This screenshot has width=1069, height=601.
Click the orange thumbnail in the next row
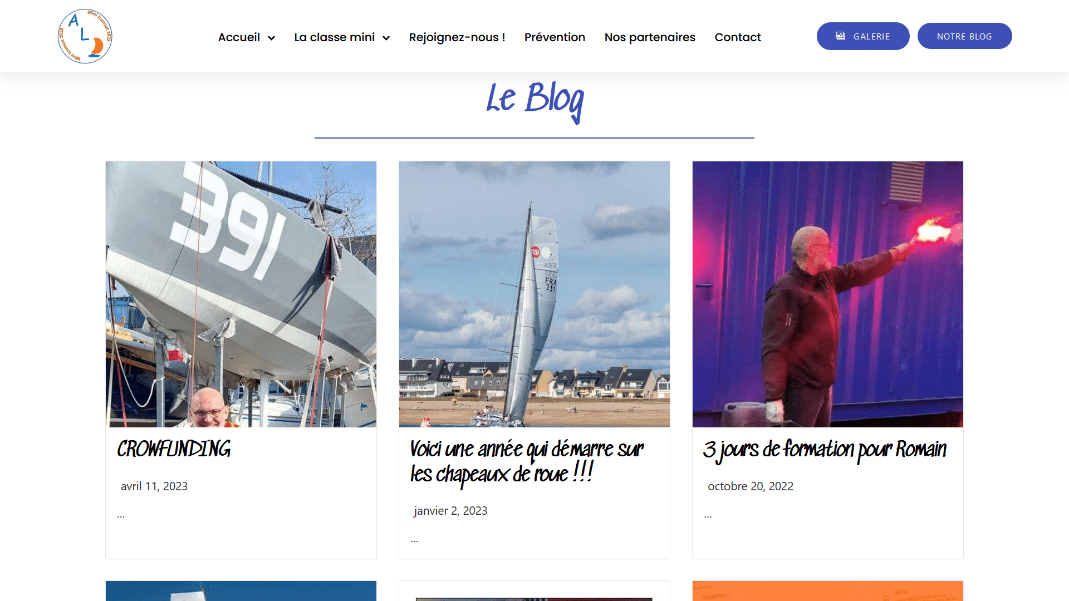[x=828, y=591]
